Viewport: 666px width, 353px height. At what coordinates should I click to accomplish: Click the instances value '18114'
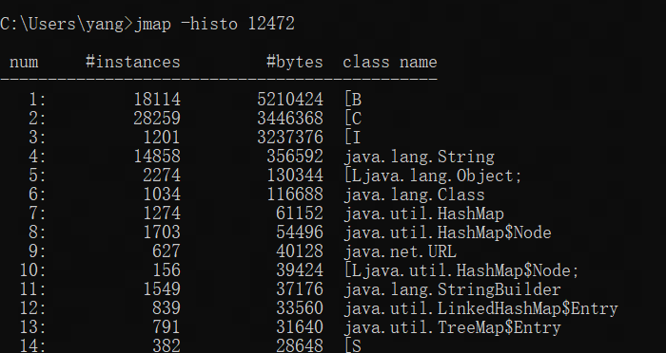pos(157,100)
